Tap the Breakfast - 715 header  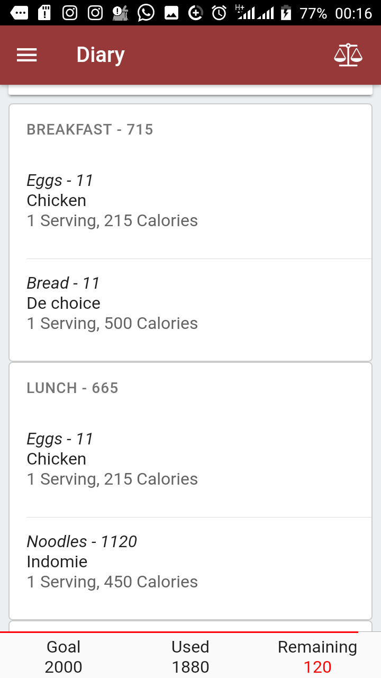point(90,130)
